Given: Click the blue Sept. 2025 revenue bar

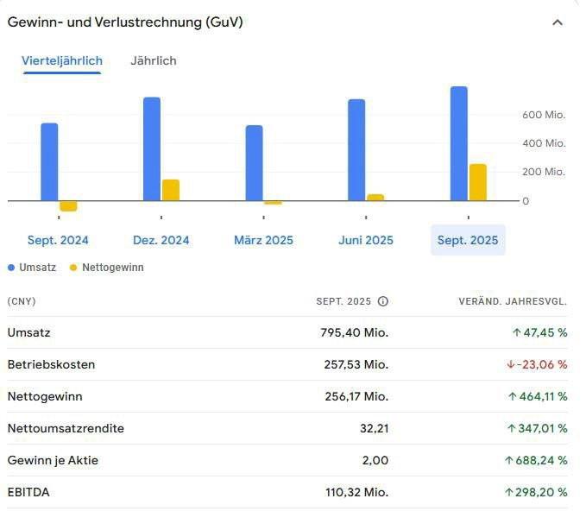Looking at the screenshot, I should (x=459, y=143).
